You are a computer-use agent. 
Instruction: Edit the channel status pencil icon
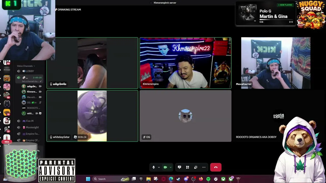(x=40, y=81)
